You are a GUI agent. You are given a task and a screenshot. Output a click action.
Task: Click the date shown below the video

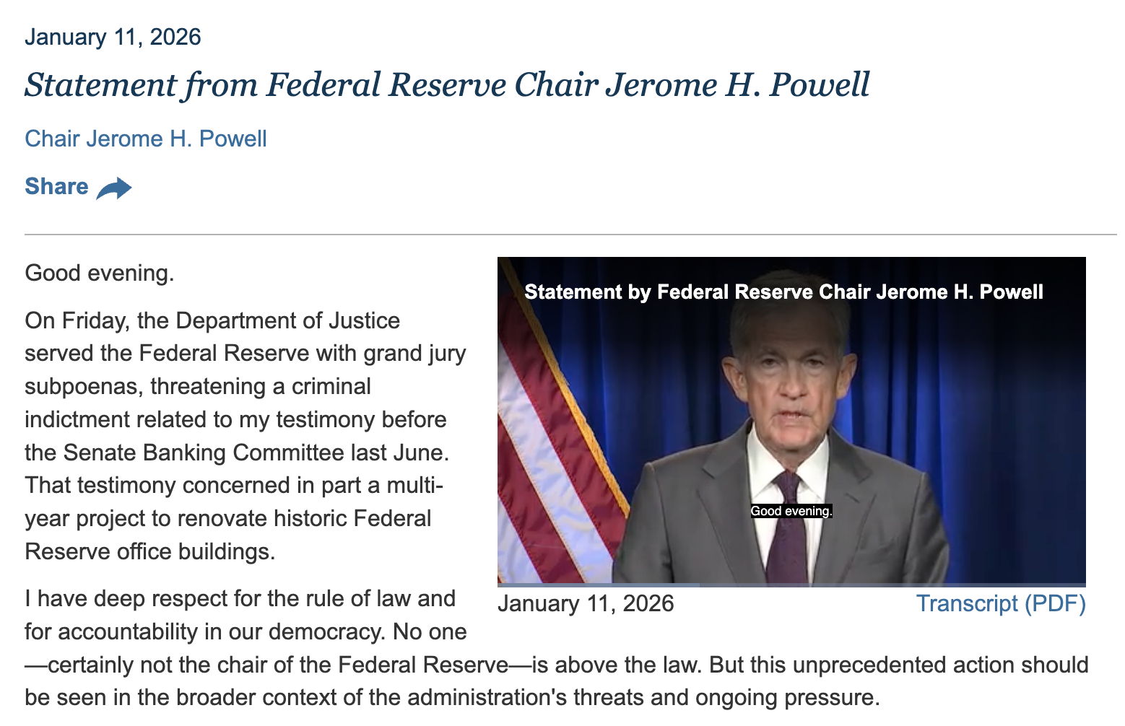click(586, 603)
